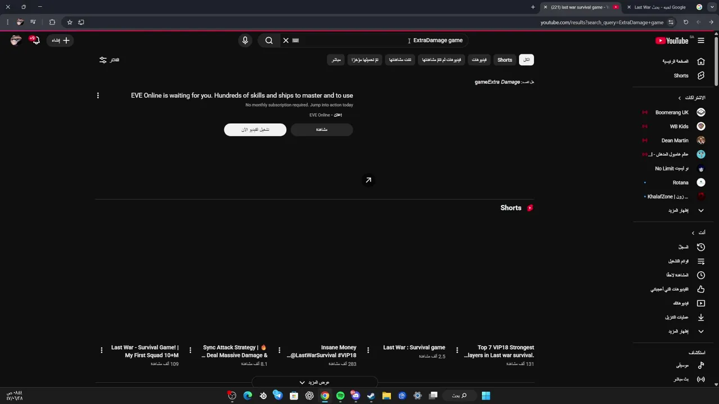Open YouTube notifications bell
Image resolution: width=719 pixels, height=404 pixels.
pyautogui.click(x=35, y=40)
